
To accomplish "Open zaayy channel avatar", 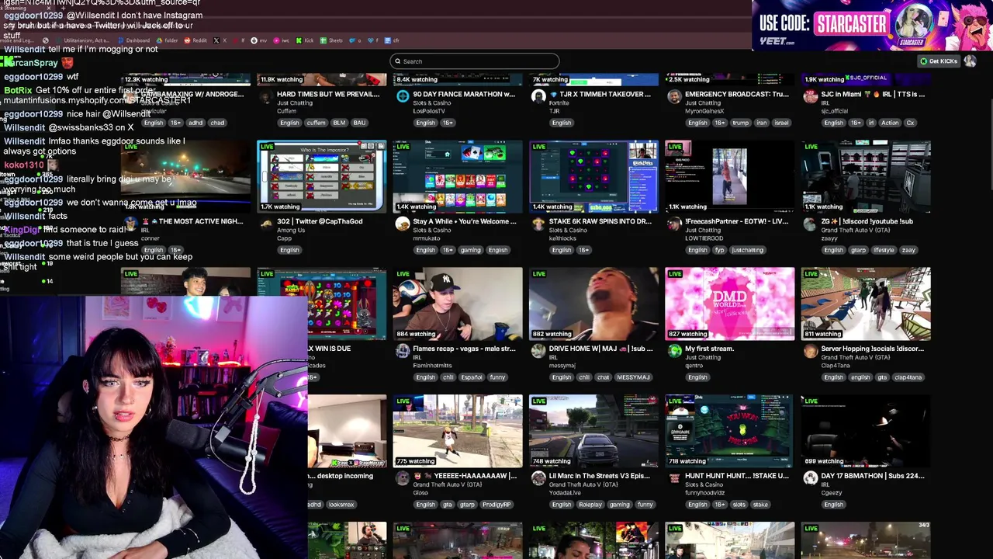I will 810,224.
